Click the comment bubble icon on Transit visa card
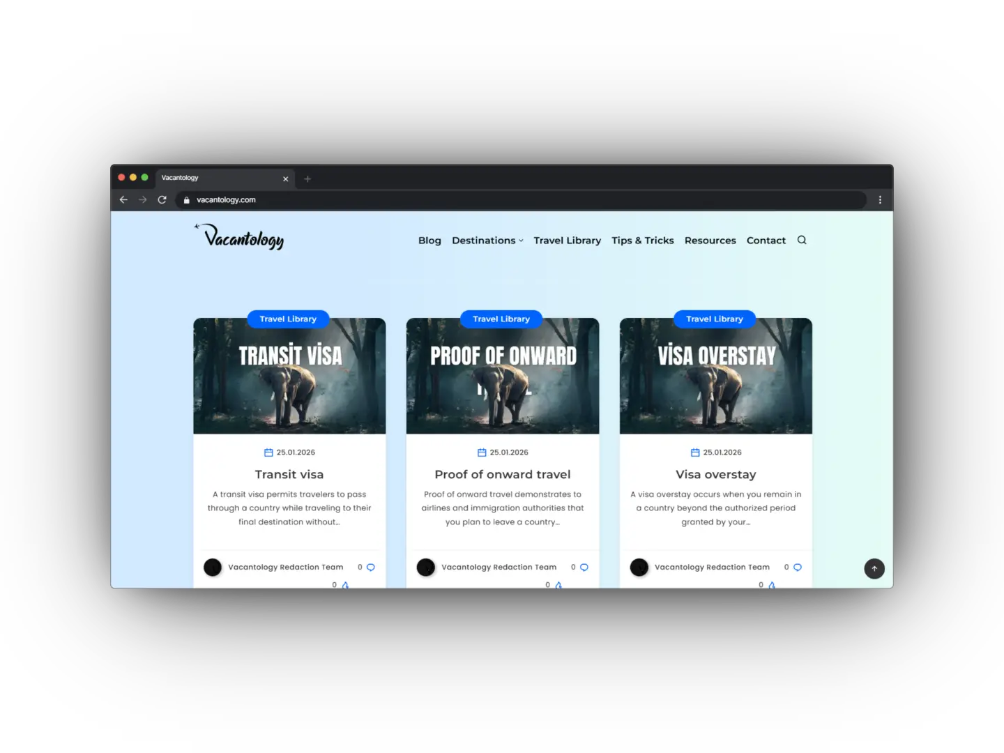Screen dimensions: 1004x753 click(370, 567)
